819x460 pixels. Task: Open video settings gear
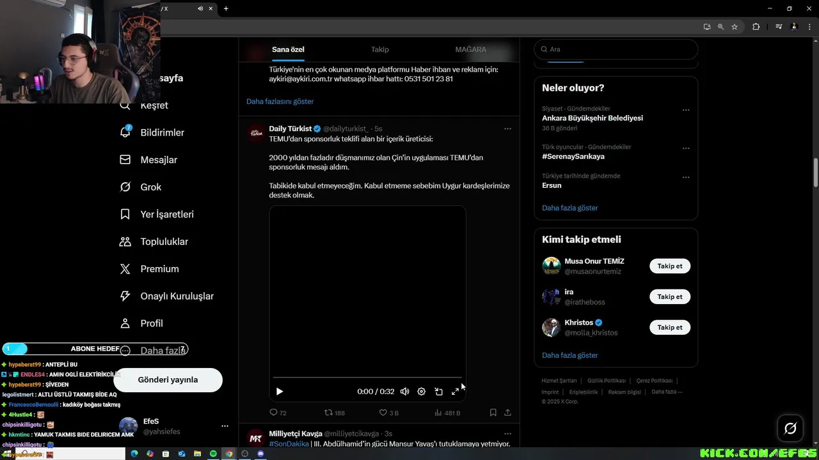[421, 392]
